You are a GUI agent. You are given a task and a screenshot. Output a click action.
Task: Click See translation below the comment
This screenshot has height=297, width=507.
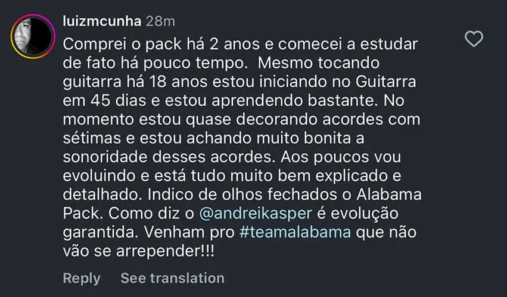[172, 278]
